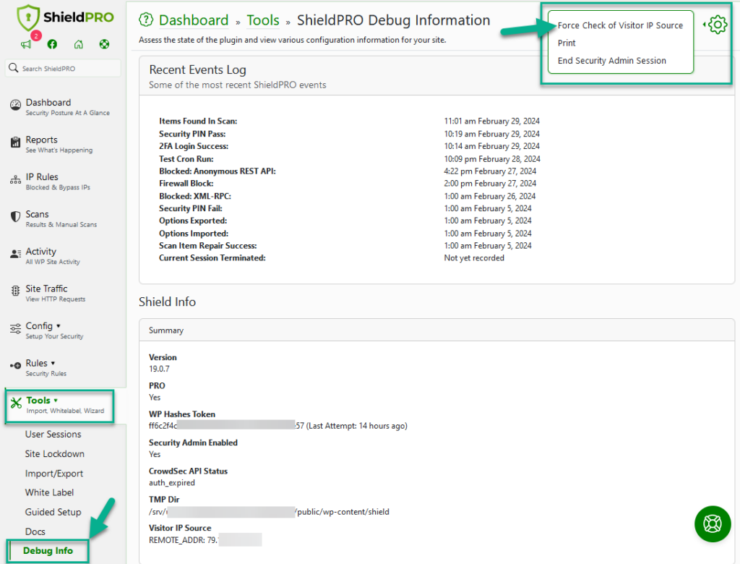Open the green lifebuoy help button
The width and height of the screenshot is (740, 564).
click(x=712, y=524)
